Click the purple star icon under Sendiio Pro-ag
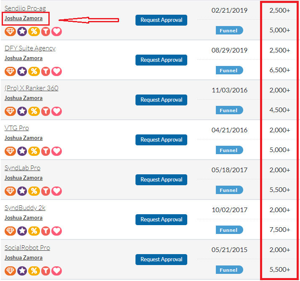The width and height of the screenshot is (300, 281). [x=22, y=32]
